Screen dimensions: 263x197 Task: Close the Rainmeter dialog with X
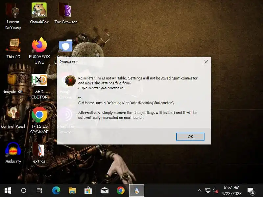pyautogui.click(x=206, y=62)
